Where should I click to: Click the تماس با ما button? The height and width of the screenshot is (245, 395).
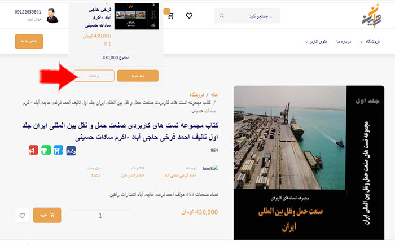29,41
